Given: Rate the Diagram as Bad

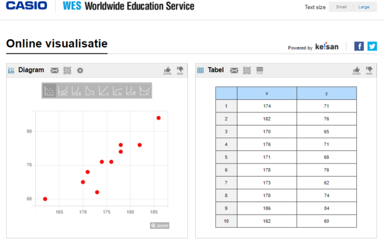Looking at the screenshot, I should tap(179, 71).
